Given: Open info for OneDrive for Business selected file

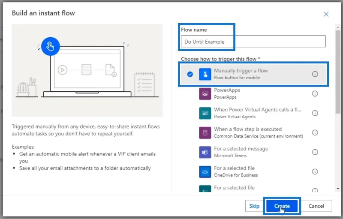Looking at the screenshot, I should [x=315, y=171].
